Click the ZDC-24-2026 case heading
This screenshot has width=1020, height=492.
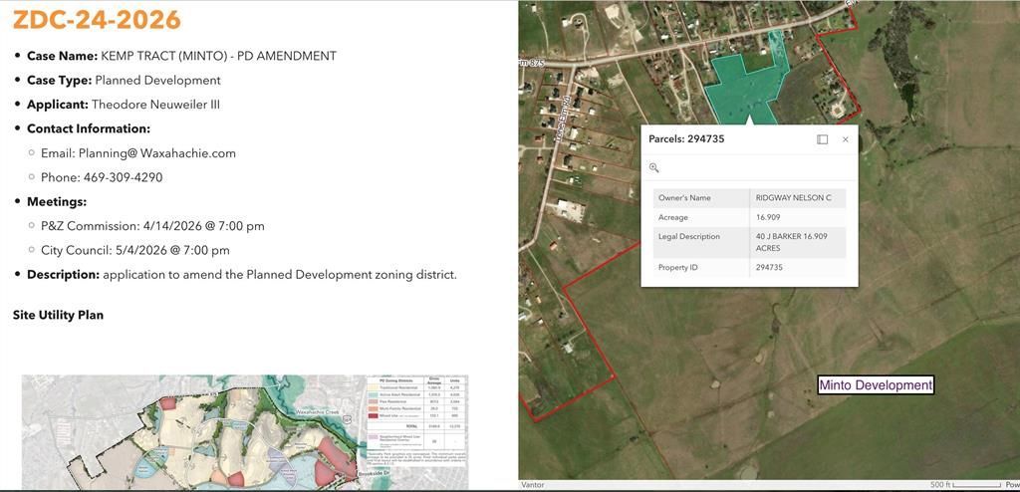click(97, 20)
